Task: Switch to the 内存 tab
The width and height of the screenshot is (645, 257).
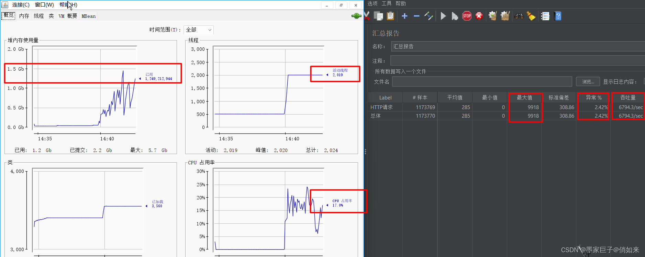Action: tap(24, 16)
